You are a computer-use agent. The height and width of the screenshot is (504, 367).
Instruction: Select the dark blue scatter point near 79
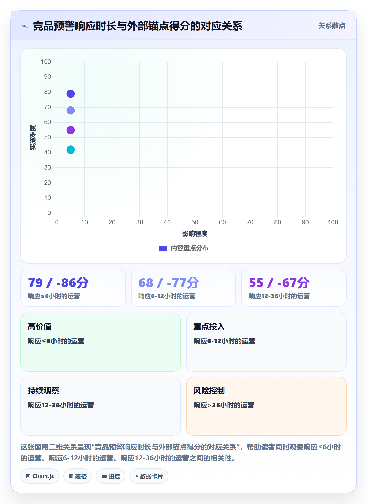point(71,94)
